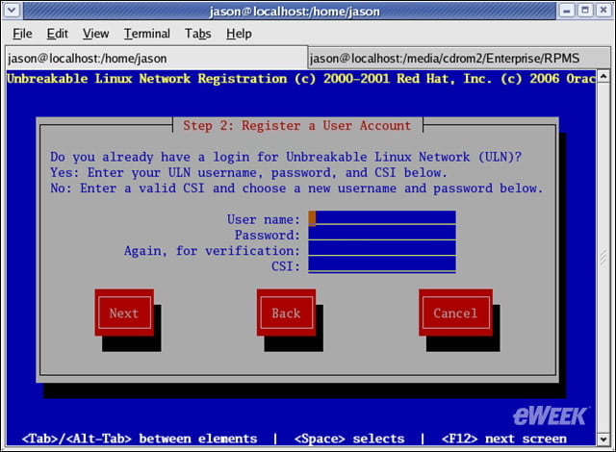Focus the Password field
616x452 pixels.
point(382,233)
